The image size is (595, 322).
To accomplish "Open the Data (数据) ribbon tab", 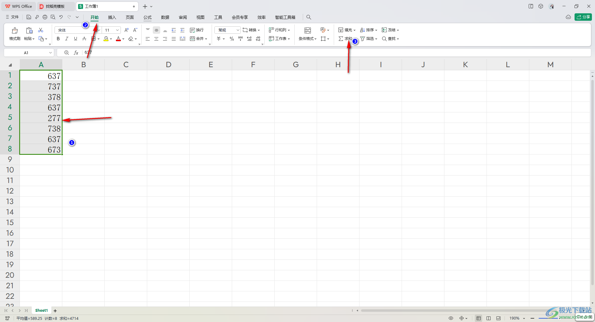I will [x=165, y=17].
